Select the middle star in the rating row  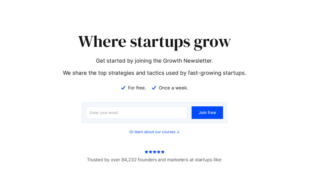pos(154,152)
